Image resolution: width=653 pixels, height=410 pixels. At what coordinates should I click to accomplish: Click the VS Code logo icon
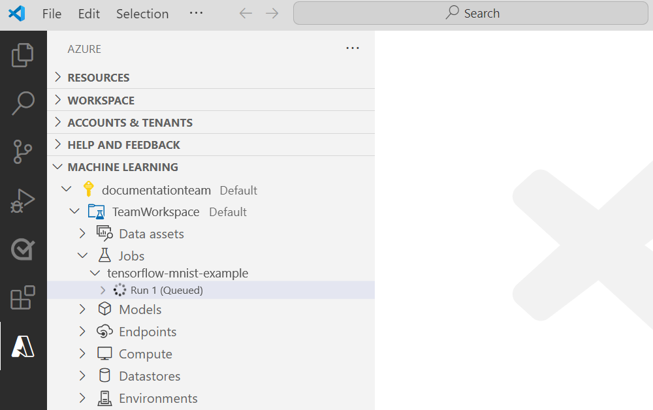[x=18, y=14]
